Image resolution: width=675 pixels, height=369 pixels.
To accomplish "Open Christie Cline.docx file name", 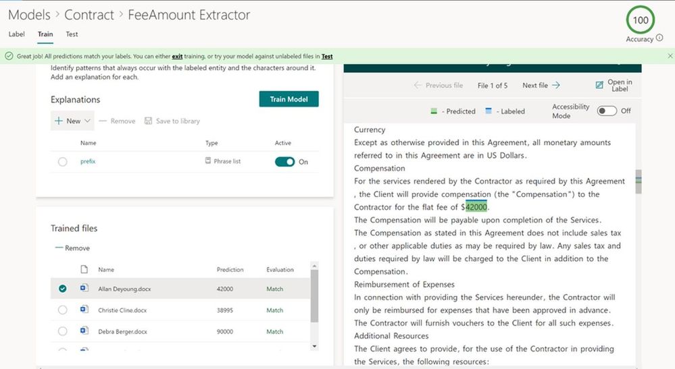I will coord(122,310).
